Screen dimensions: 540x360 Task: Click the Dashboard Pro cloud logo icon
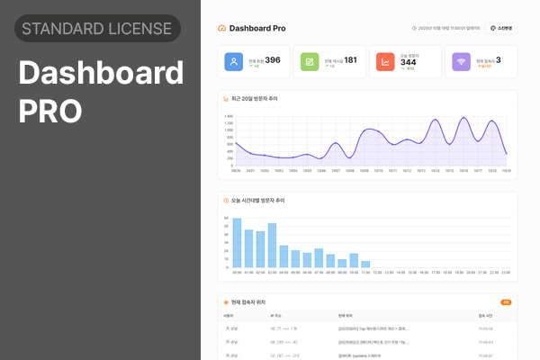(222, 29)
